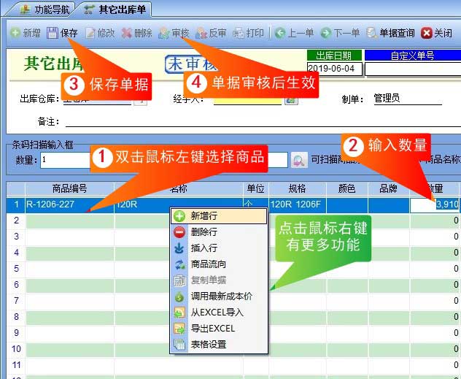Viewport: 461px width, 379px height.
Task: Click the 删除 red X icon
Action: coord(127,33)
